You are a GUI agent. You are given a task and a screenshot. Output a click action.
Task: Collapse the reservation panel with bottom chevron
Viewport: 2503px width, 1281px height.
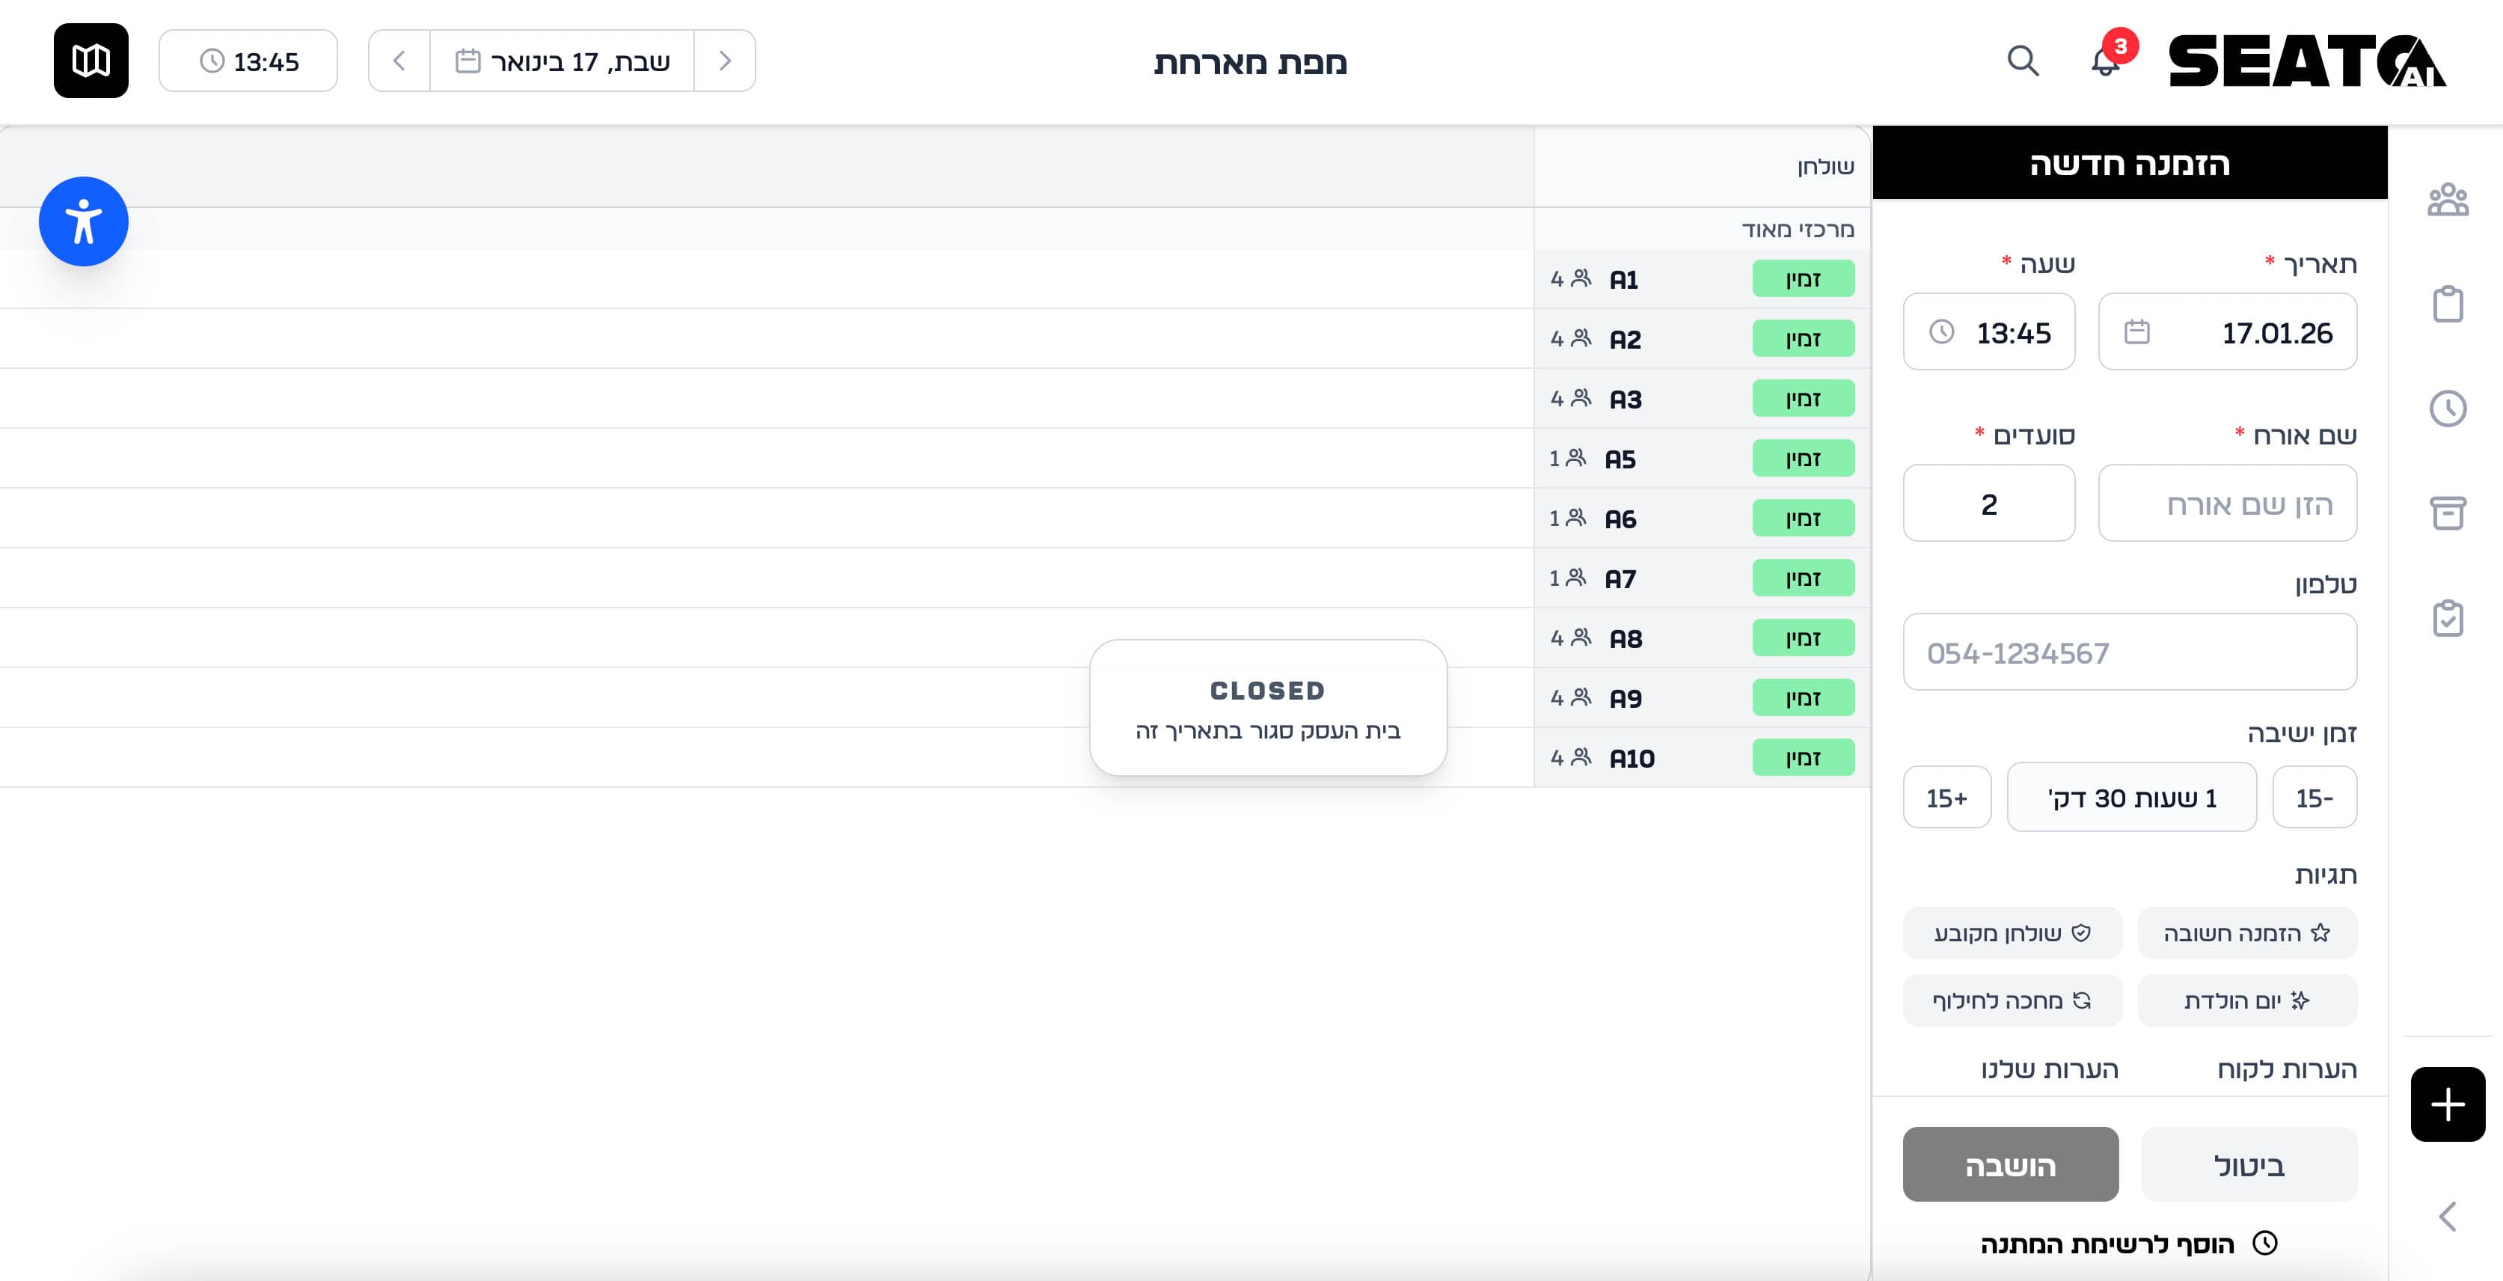coord(2447,1217)
